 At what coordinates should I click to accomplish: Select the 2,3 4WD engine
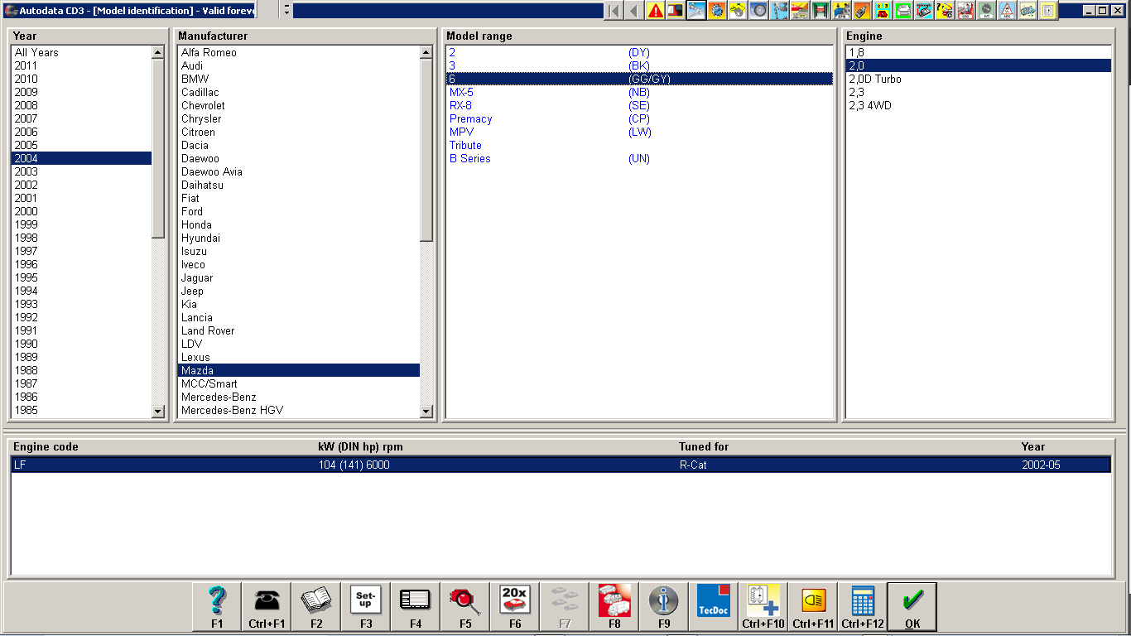click(978, 105)
